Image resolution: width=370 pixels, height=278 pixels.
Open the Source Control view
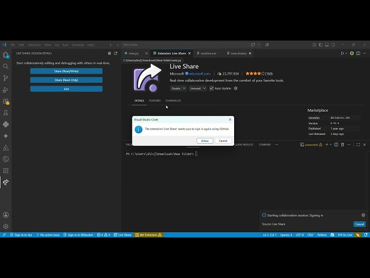6,78
